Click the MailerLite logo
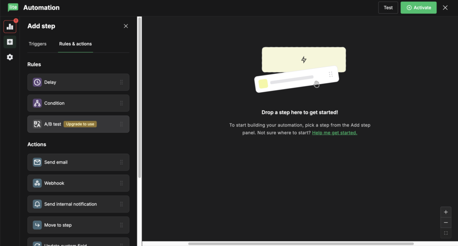This screenshot has width=458, height=246. click(13, 7)
